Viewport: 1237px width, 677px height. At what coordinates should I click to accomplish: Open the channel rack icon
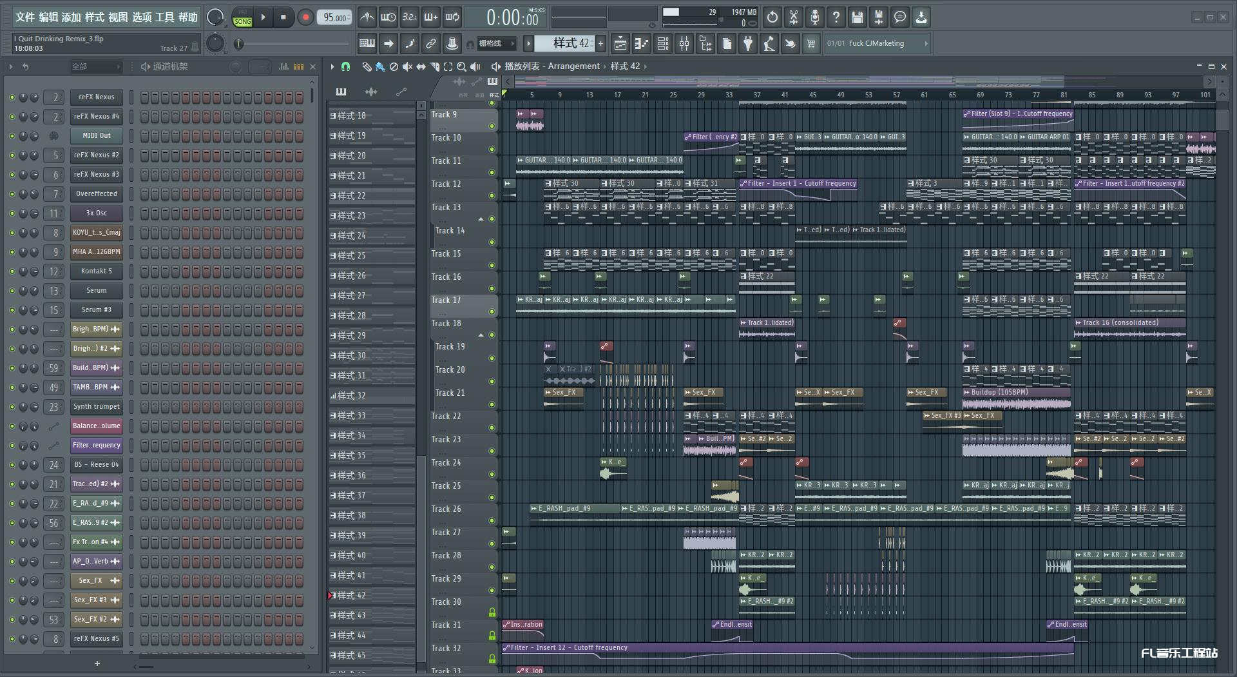point(663,44)
